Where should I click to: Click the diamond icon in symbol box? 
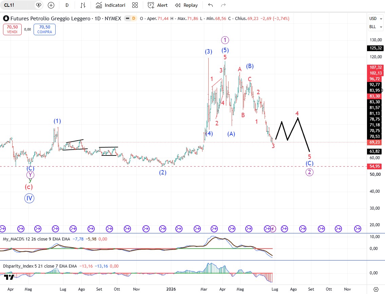click(39, 5)
